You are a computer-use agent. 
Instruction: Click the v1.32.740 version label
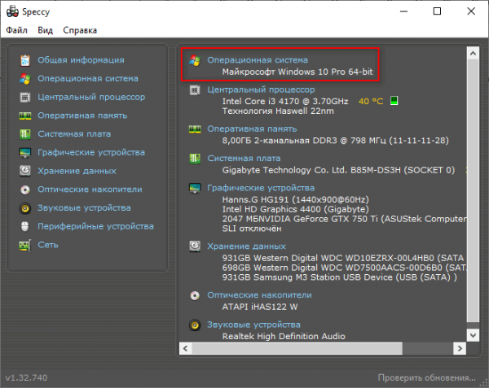click(27, 377)
